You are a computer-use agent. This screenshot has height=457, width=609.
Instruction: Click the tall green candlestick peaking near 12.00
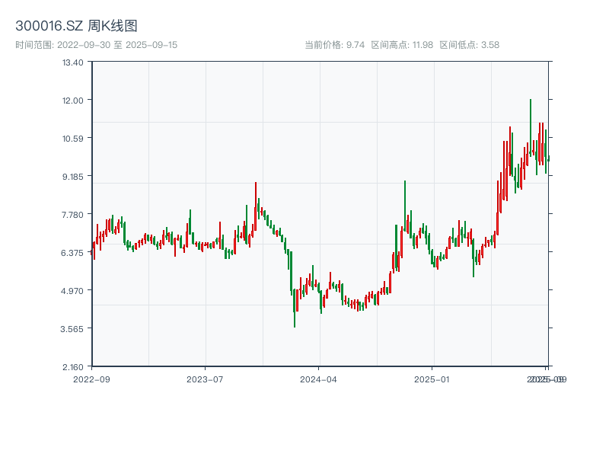pyautogui.click(x=531, y=128)
